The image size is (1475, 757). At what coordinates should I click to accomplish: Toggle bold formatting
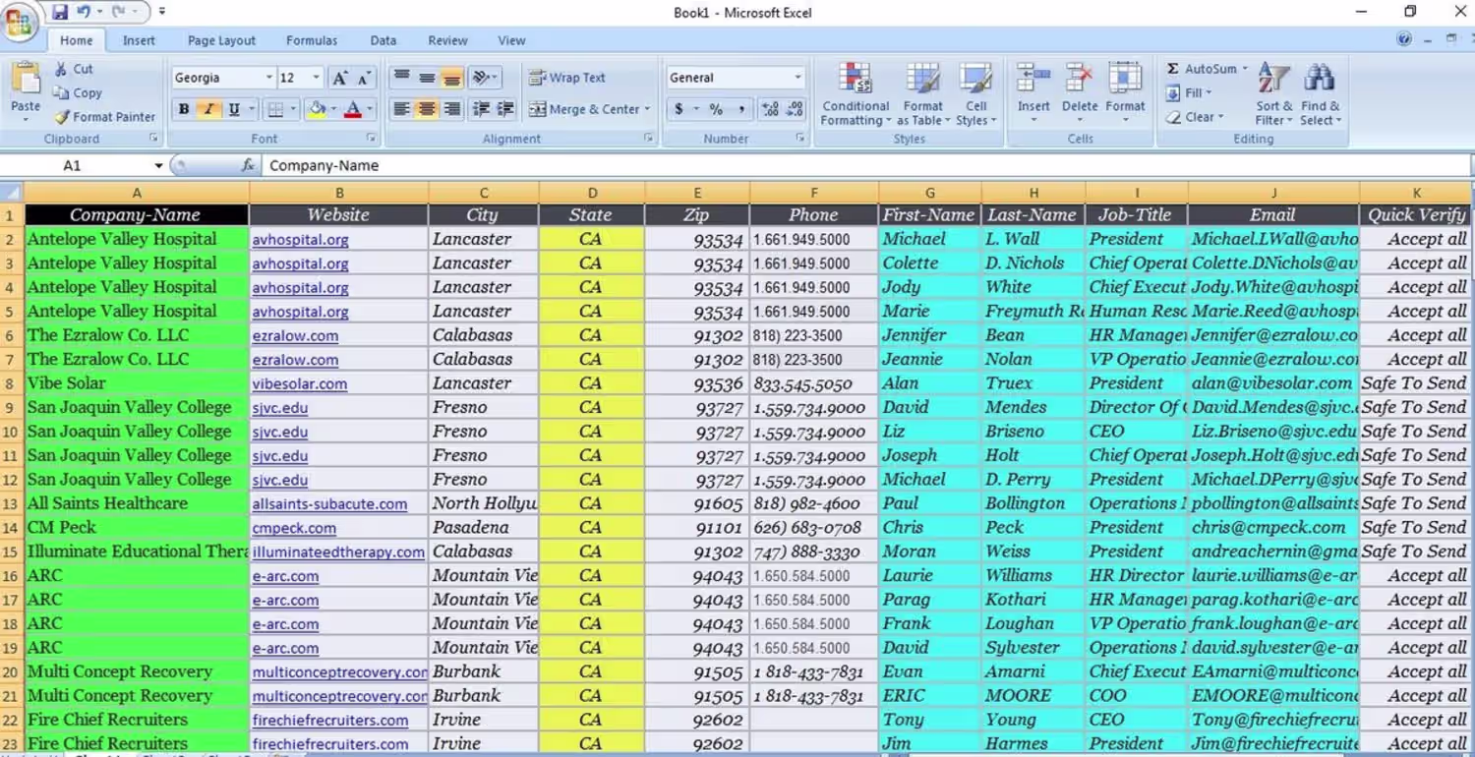(x=183, y=109)
